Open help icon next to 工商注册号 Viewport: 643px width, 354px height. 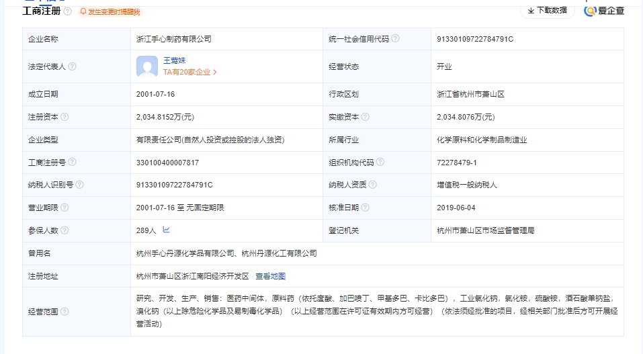click(72, 162)
